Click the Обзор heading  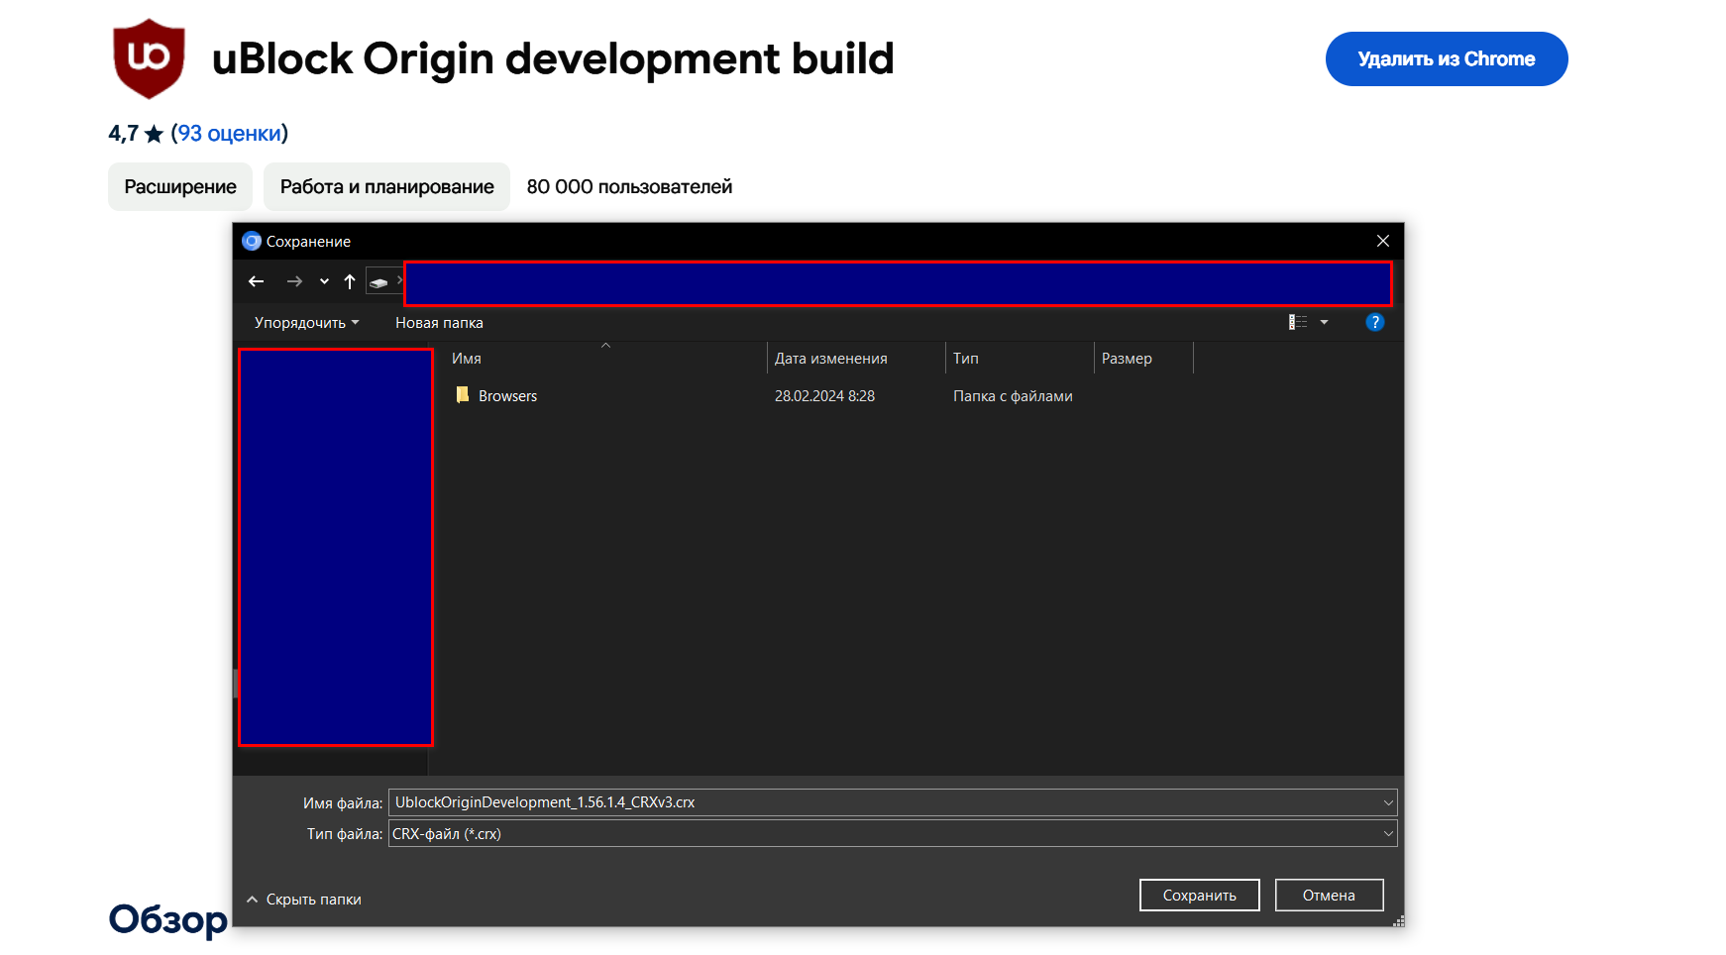(168, 920)
